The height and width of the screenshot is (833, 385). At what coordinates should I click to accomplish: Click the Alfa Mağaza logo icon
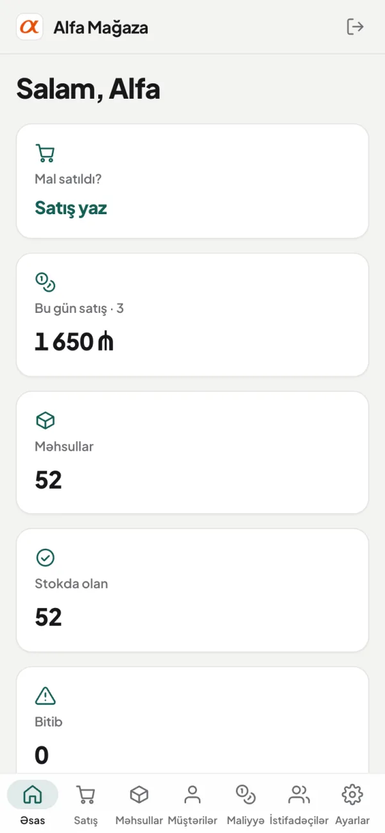click(30, 27)
